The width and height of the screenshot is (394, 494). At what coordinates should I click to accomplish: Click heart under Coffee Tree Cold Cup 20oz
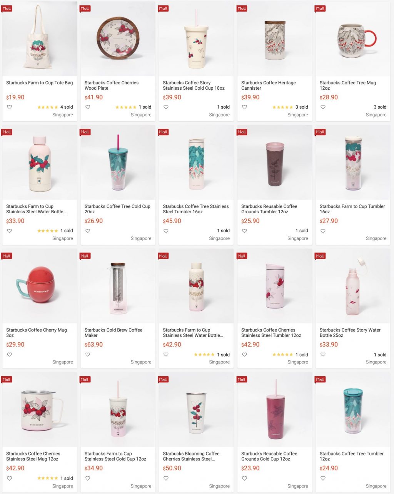88,231
